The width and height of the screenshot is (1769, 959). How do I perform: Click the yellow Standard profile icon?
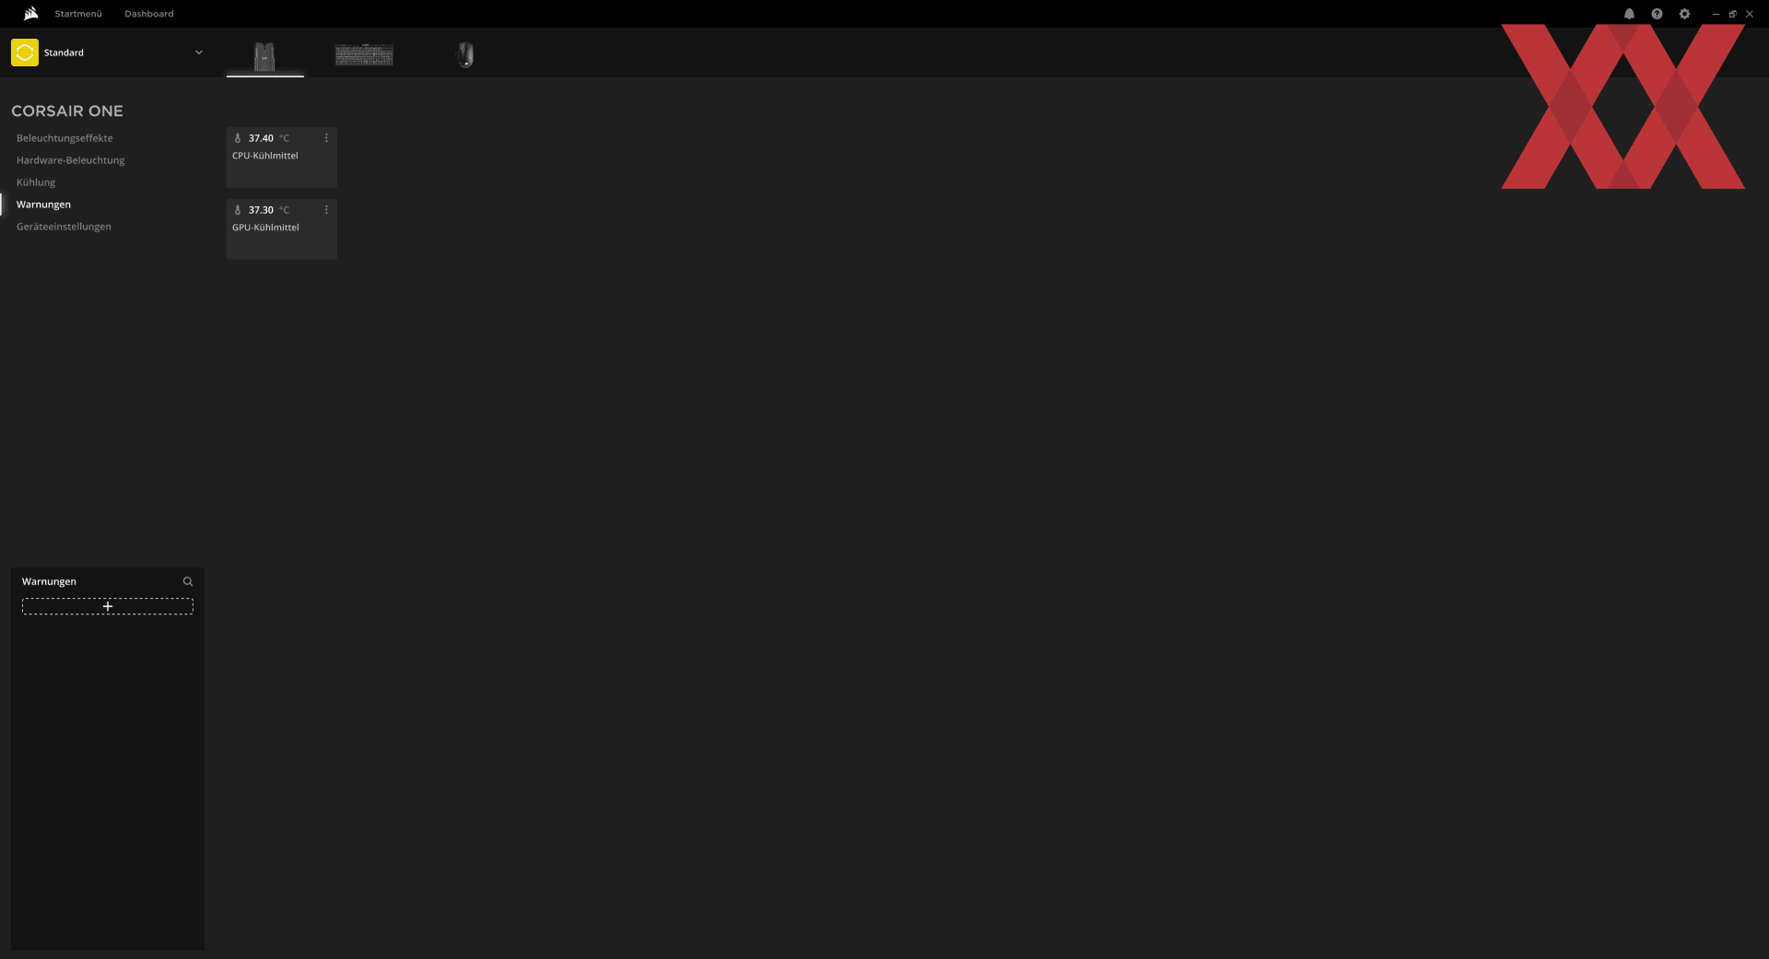coord(25,53)
